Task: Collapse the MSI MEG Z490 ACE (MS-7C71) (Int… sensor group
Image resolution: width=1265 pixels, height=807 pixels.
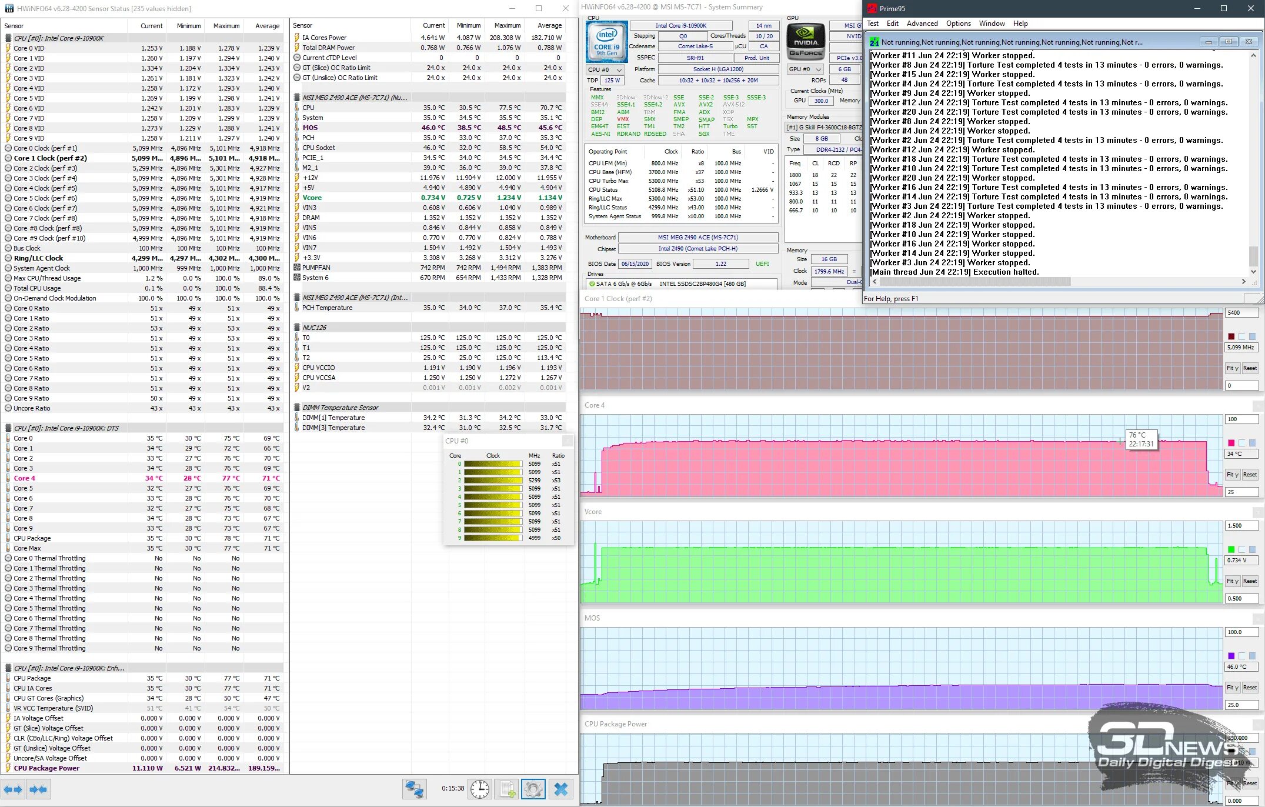Action: [297, 298]
